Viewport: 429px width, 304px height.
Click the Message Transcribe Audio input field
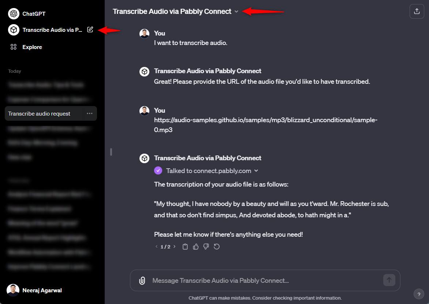[x=265, y=281]
